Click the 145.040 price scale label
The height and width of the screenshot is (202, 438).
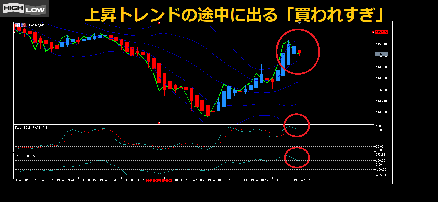coord(381,44)
